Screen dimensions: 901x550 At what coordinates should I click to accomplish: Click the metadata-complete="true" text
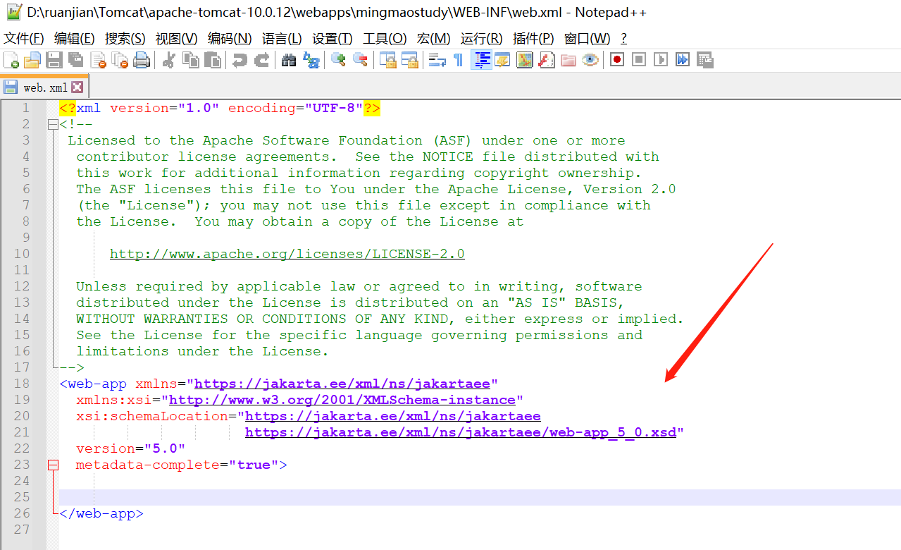tap(177, 465)
